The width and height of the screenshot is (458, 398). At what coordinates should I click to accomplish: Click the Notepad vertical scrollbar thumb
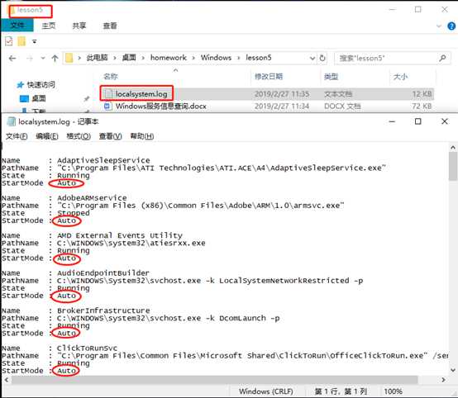tap(453, 166)
